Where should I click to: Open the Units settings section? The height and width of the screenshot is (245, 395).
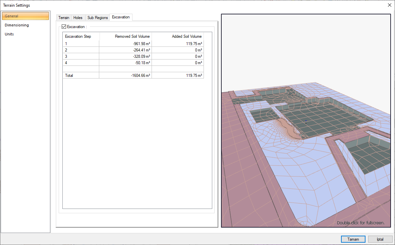pyautogui.click(x=9, y=34)
